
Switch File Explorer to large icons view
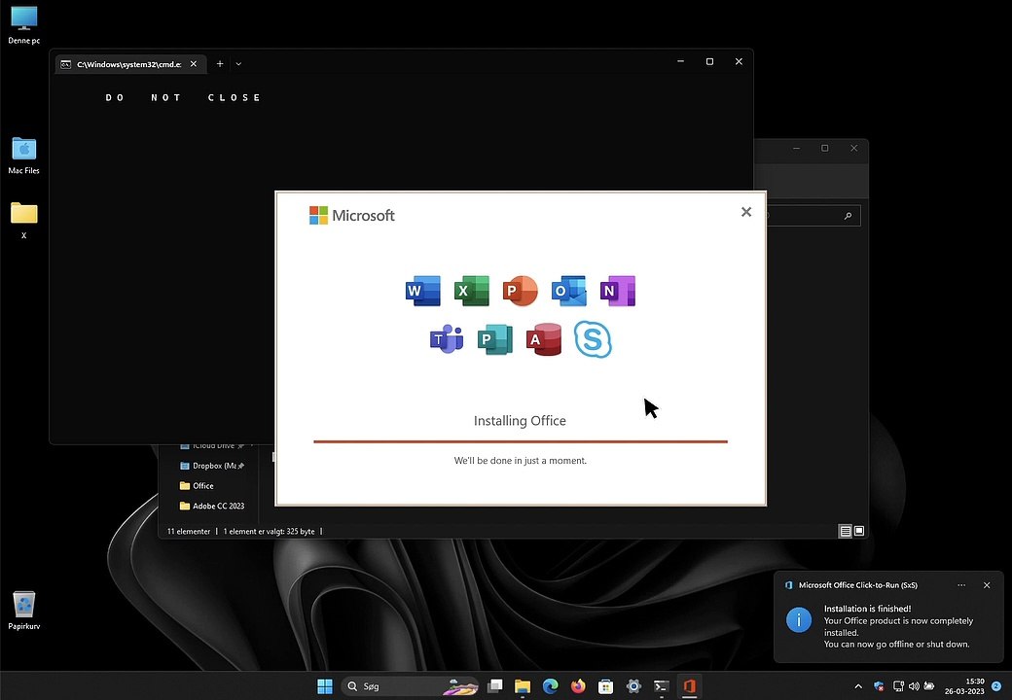click(x=859, y=531)
